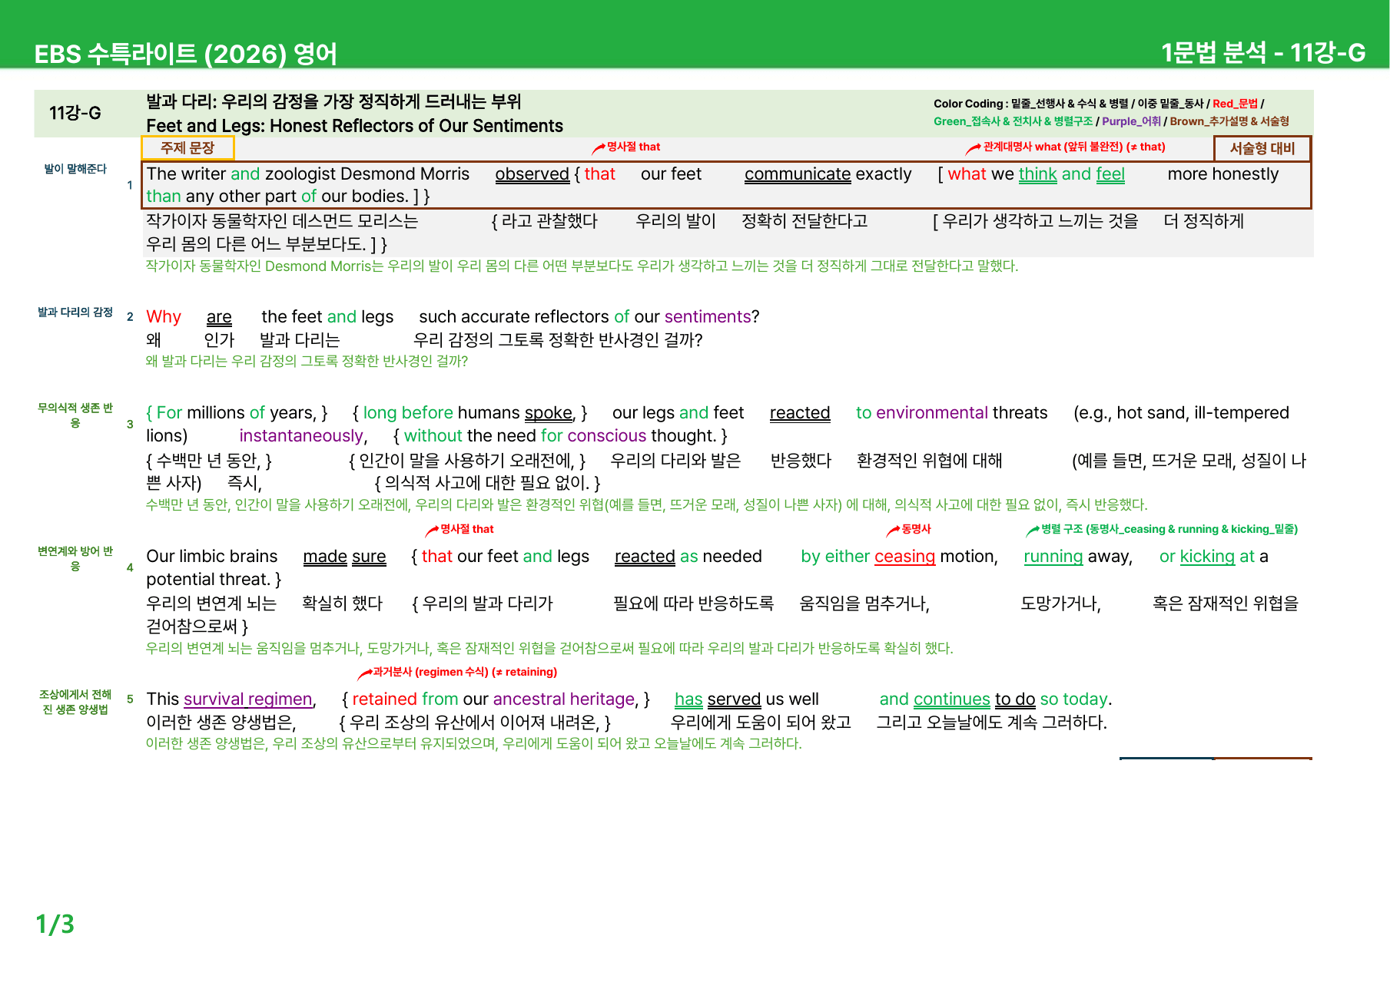This screenshot has height=982, width=1390.
Task: Click the red note '동명사' above sentence 4
Action: point(916,529)
